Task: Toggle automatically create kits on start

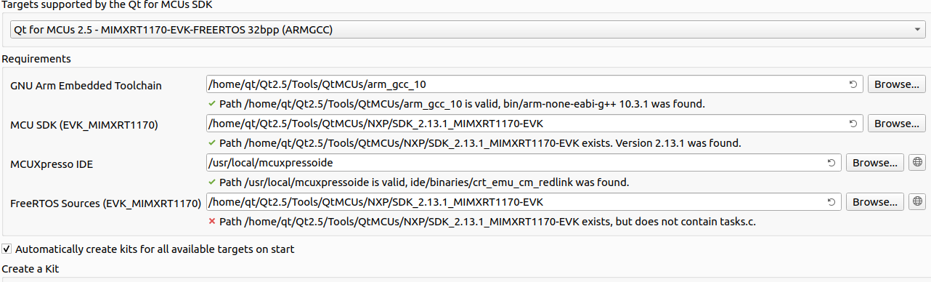Action: (7, 249)
